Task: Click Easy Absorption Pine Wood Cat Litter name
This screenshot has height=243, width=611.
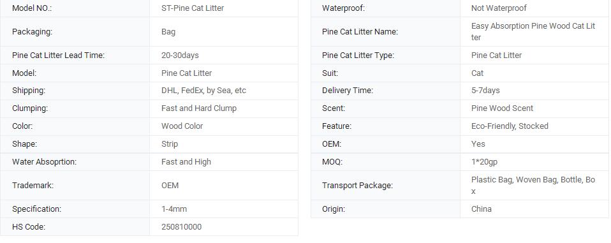Action: click(533, 32)
